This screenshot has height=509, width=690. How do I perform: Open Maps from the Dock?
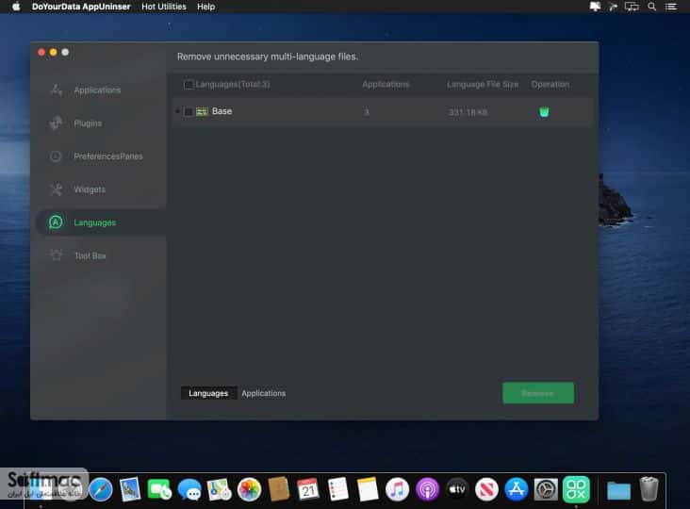pyautogui.click(x=219, y=489)
